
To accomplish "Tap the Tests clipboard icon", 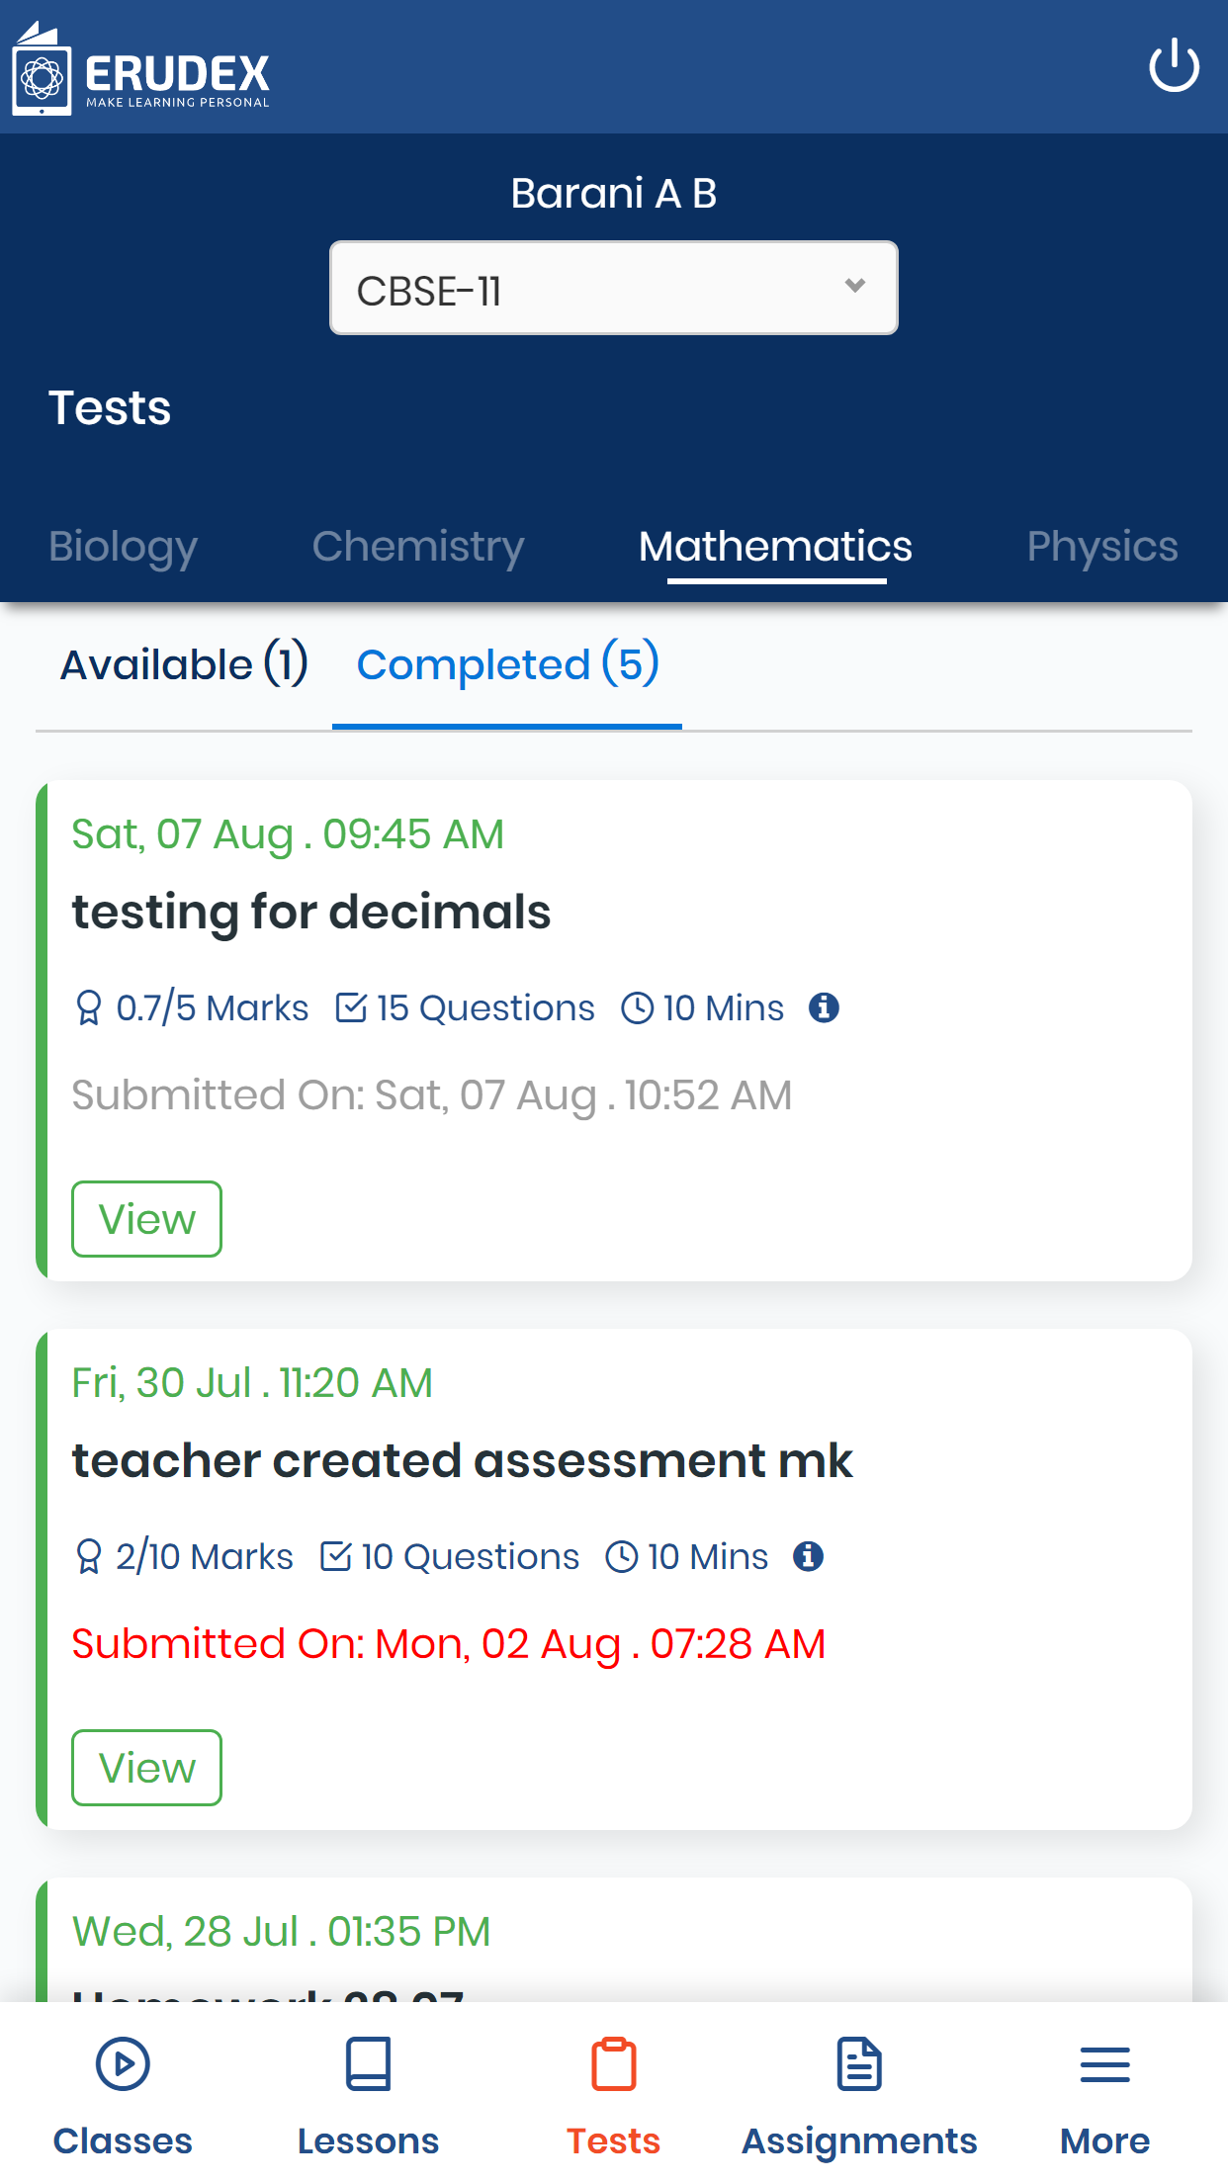I will 613,2064.
